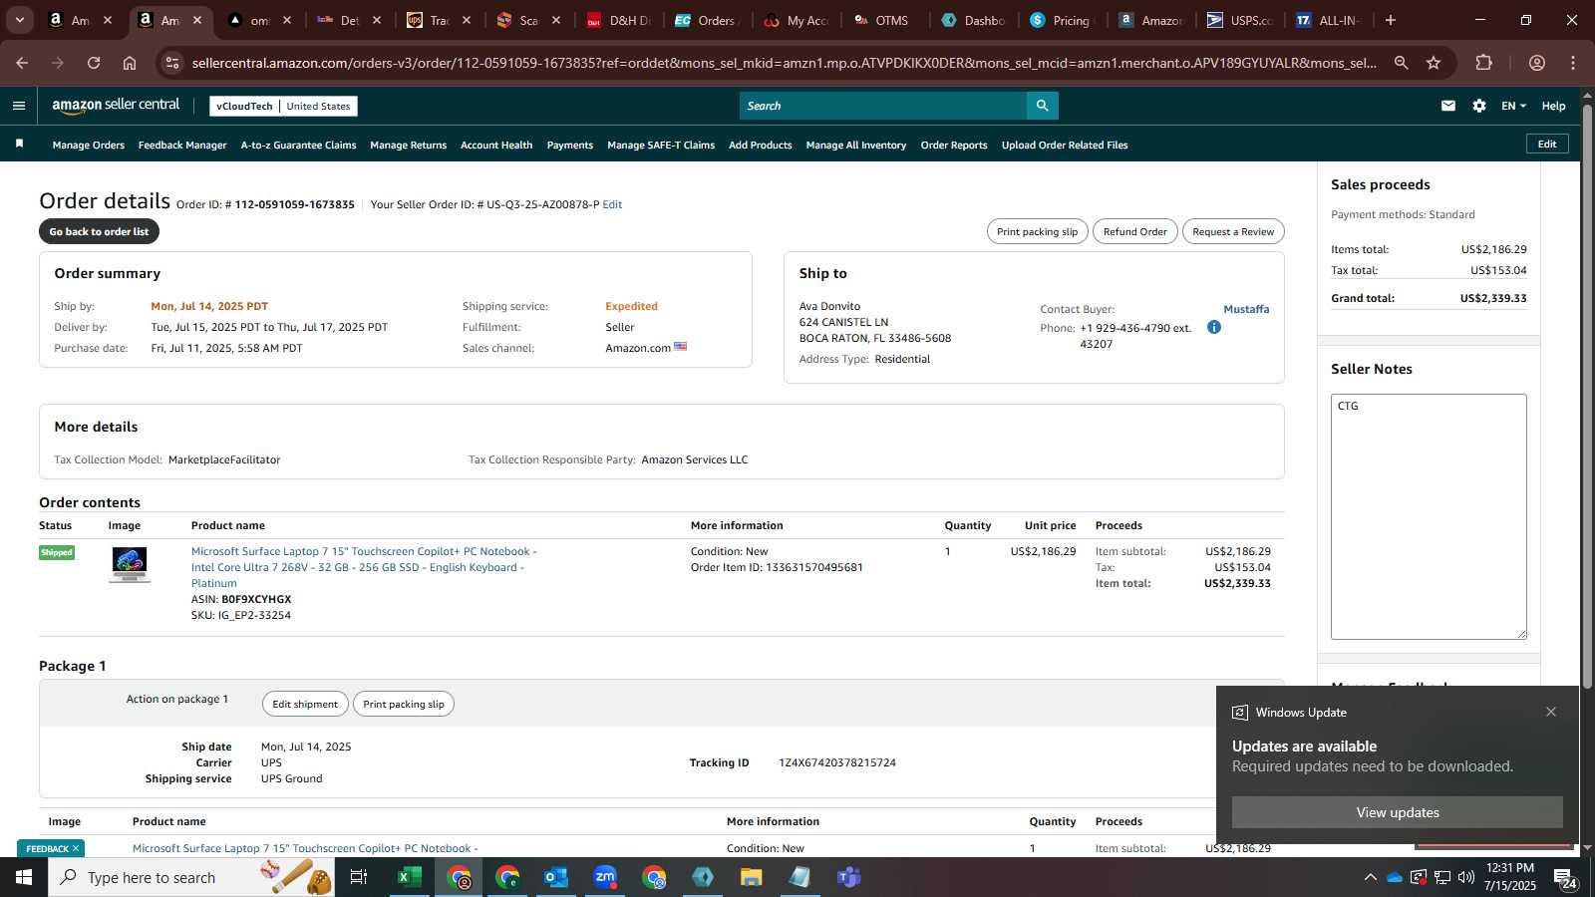Expand the EN language dropdown

(x=1513, y=106)
